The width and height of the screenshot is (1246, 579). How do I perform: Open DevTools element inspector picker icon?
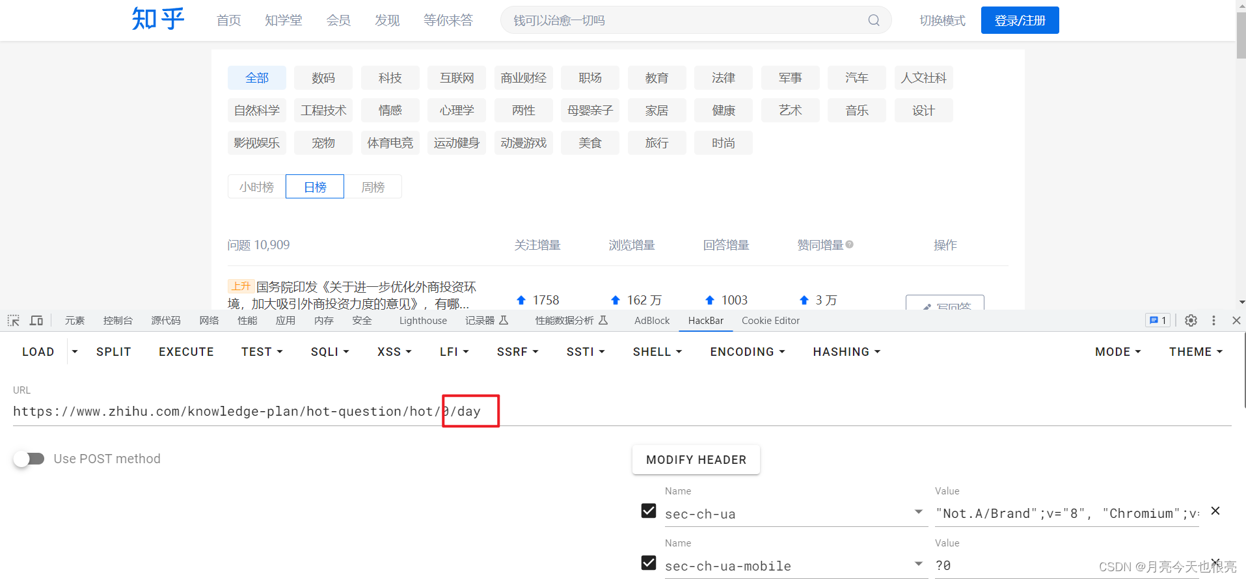pos(14,320)
